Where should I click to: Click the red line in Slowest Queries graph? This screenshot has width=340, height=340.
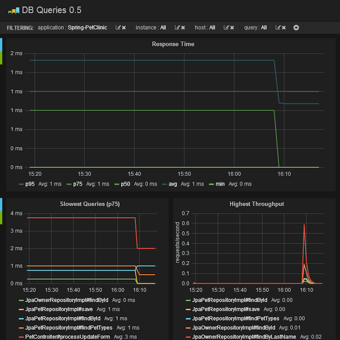tap(81, 218)
